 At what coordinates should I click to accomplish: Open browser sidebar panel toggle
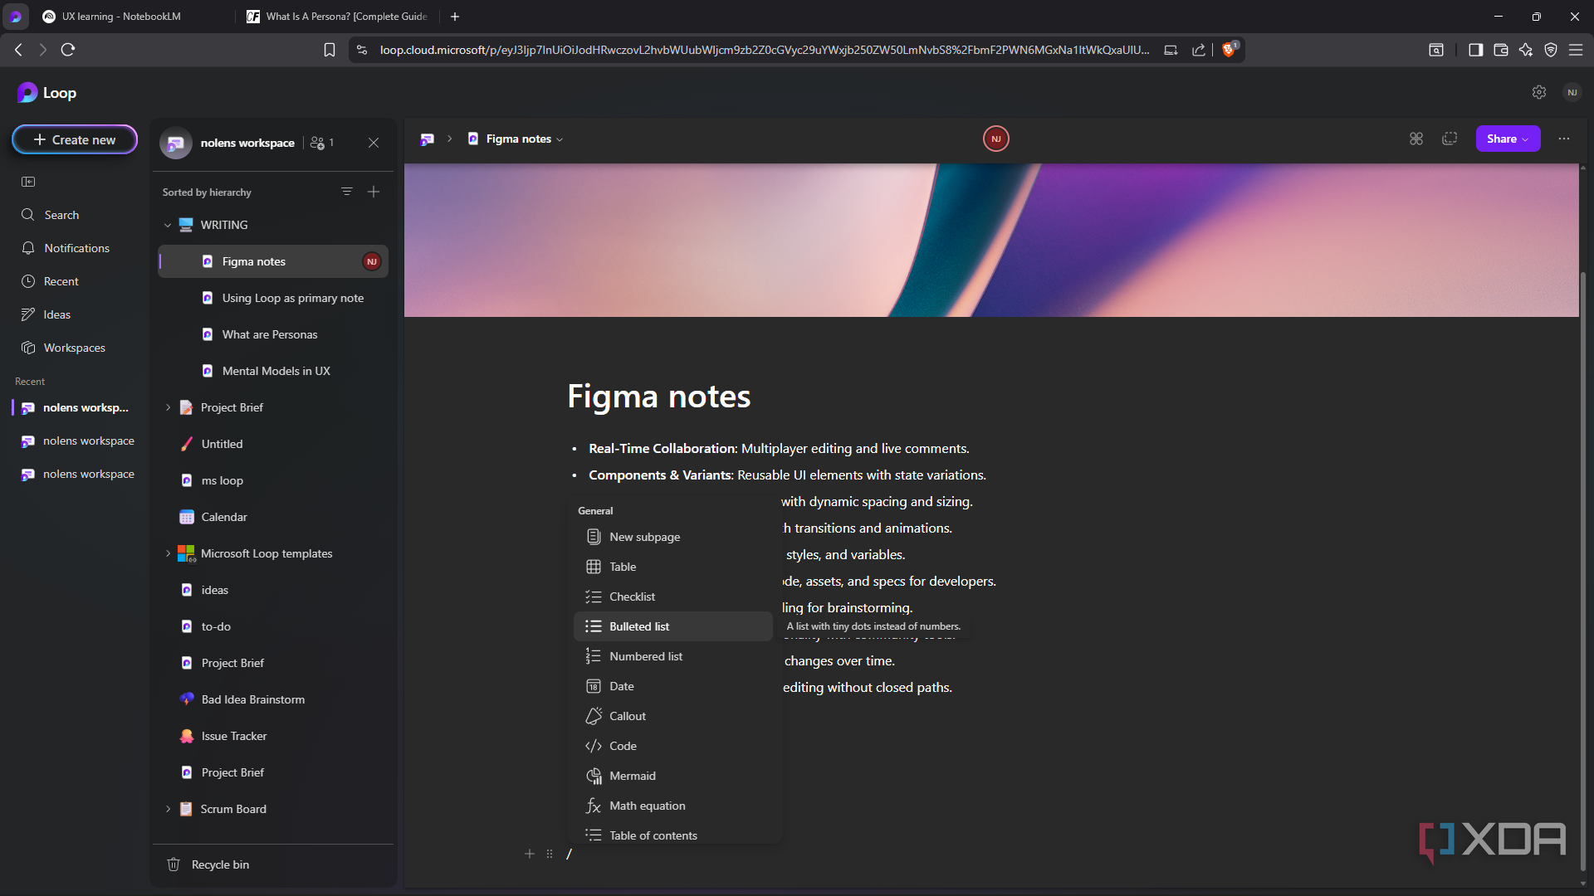point(1475,50)
